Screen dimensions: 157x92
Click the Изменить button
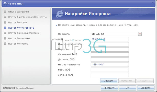pyautogui.click(x=127, y=81)
